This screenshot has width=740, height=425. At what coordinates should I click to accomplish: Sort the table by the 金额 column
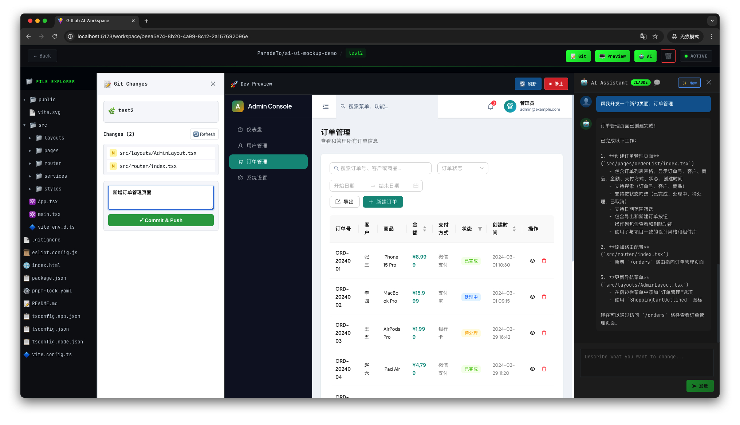coord(424,229)
